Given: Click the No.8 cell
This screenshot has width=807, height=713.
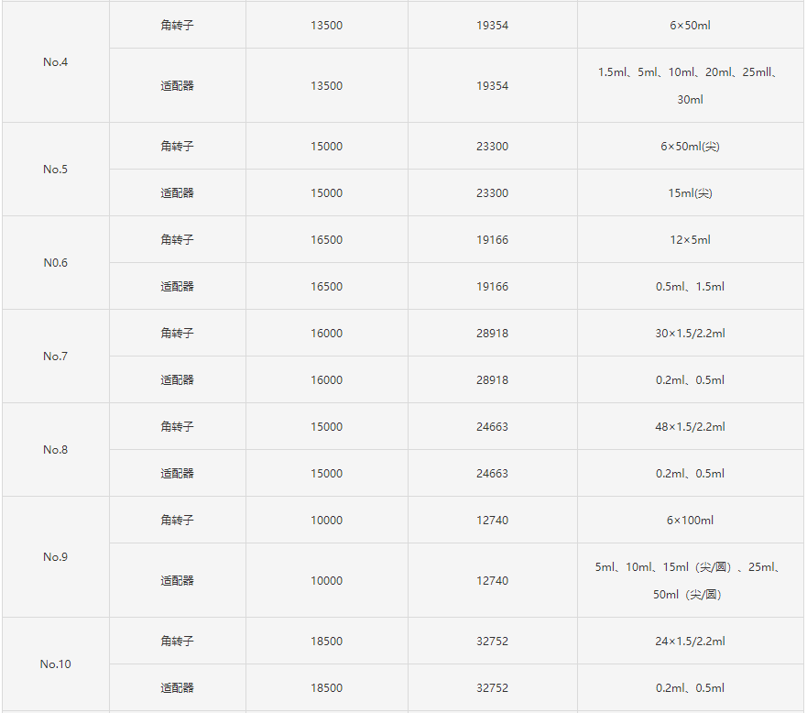Looking at the screenshot, I should (x=55, y=450).
